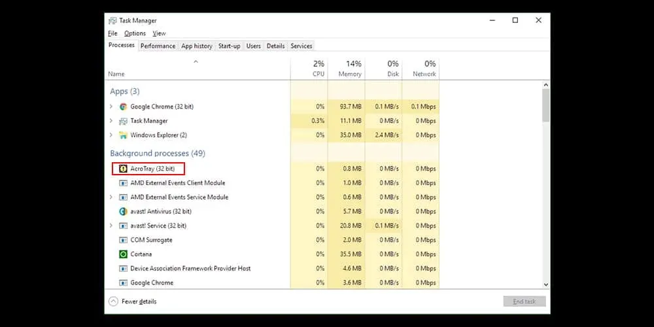
Task: Expand the Windows Explorer (2) group
Action: (x=111, y=135)
